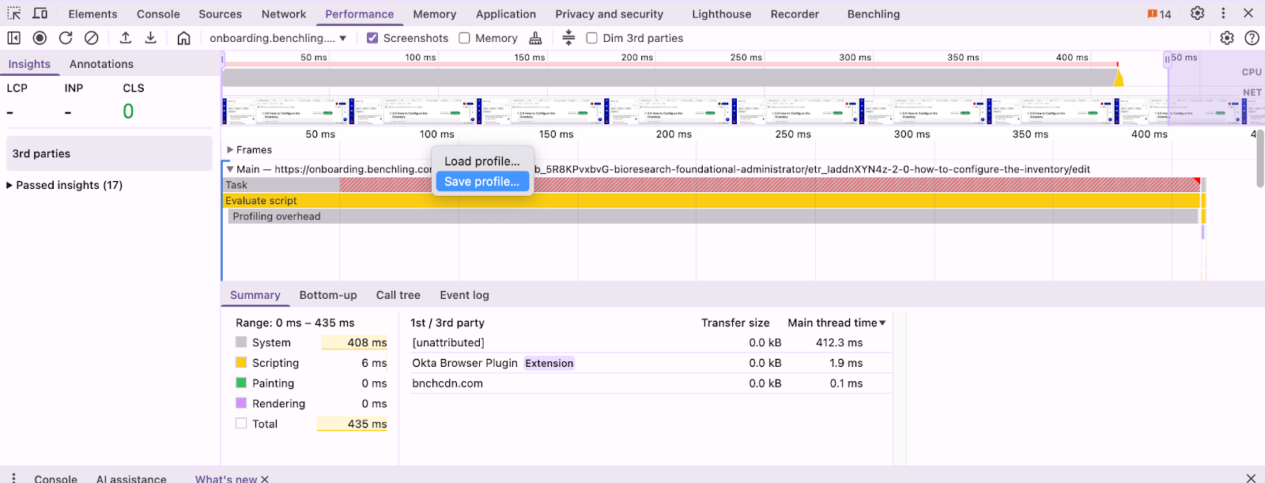Enable the Memory checkbox
This screenshot has height=483, width=1265.
tap(465, 38)
